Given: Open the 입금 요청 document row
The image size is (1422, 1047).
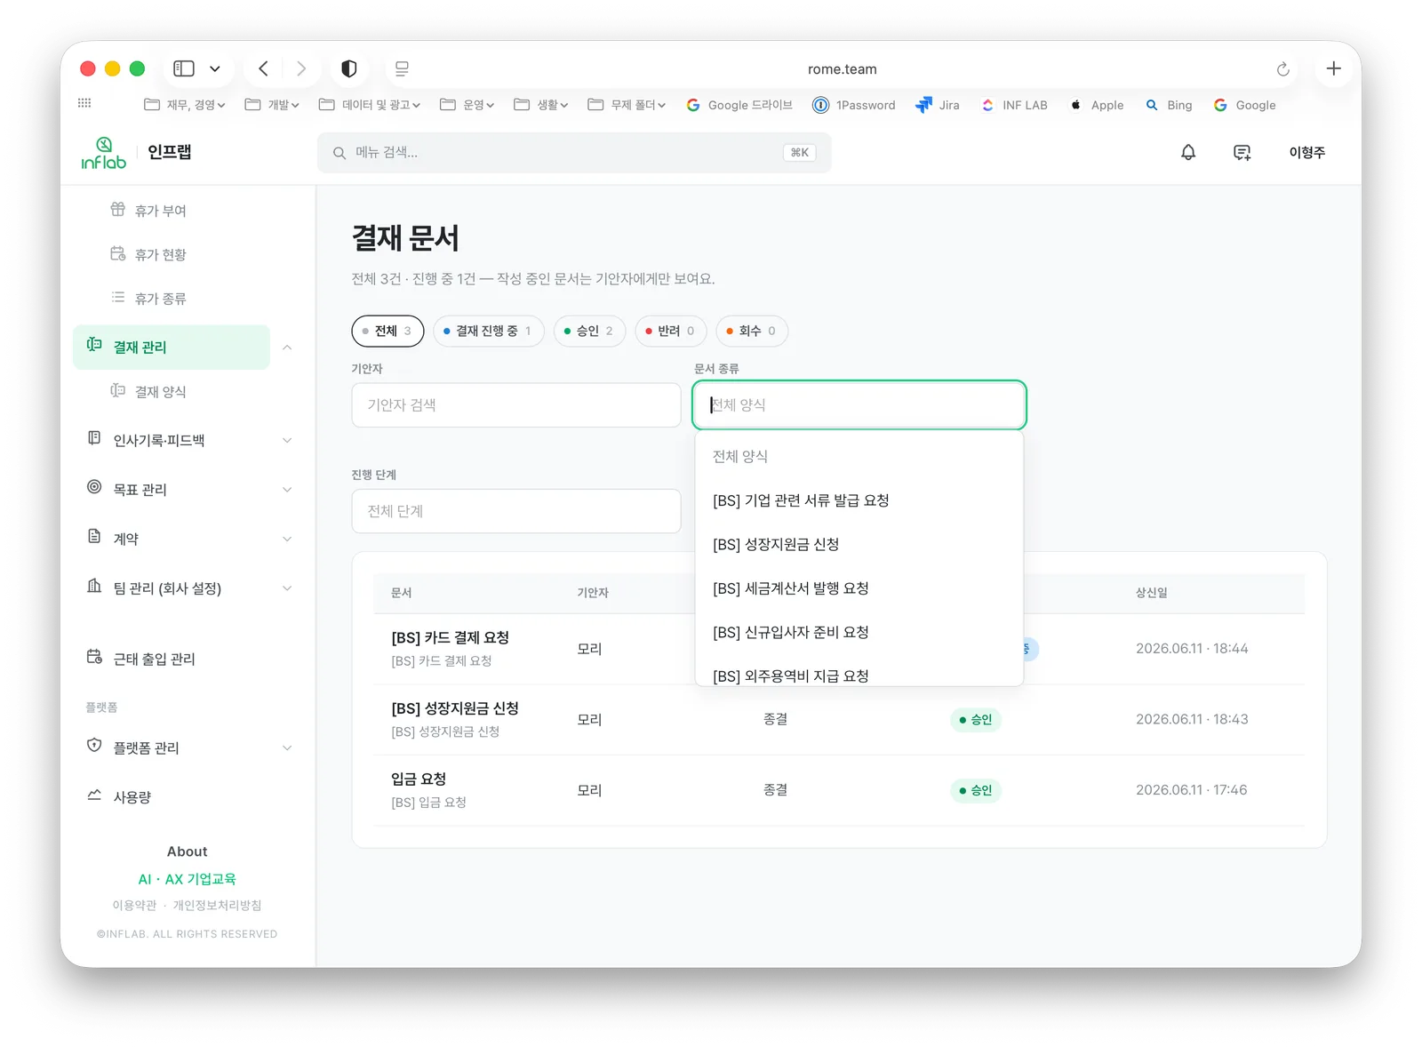Looking at the screenshot, I should pos(838,790).
